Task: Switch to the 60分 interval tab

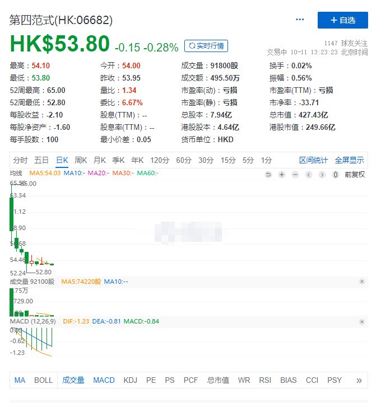Action: tap(184, 161)
